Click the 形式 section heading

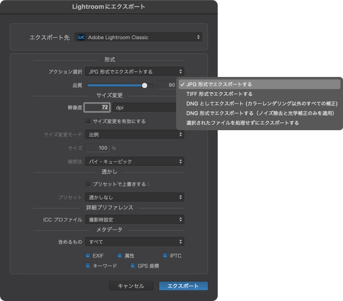click(x=110, y=60)
